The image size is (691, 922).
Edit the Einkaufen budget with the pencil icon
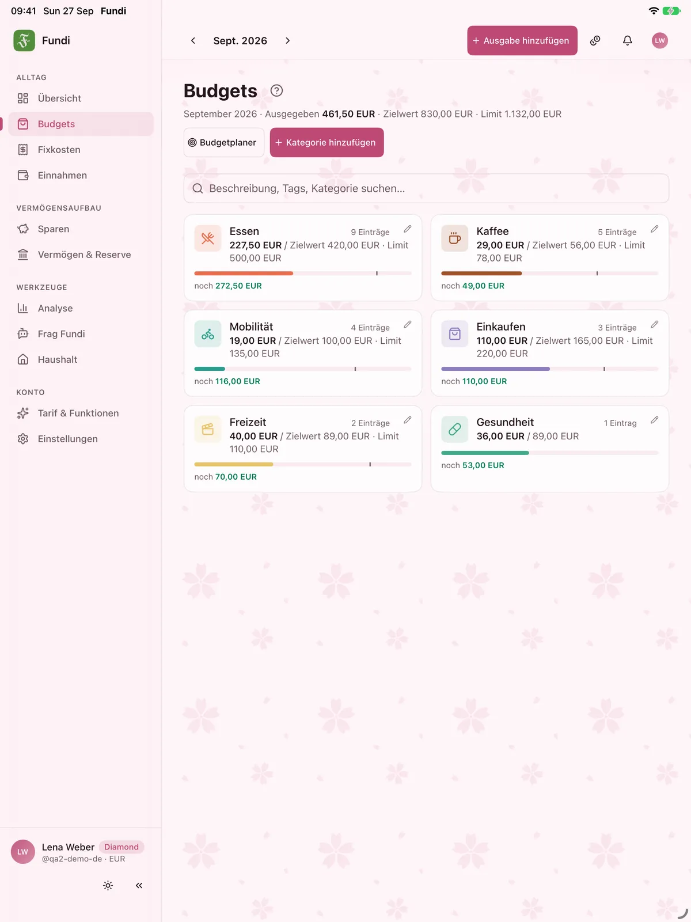[x=654, y=325]
